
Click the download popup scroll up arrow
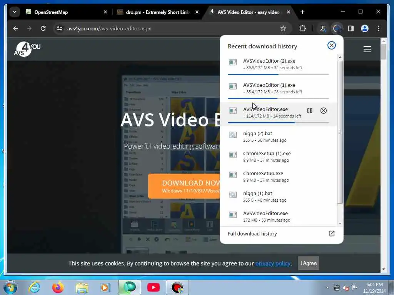click(x=340, y=58)
